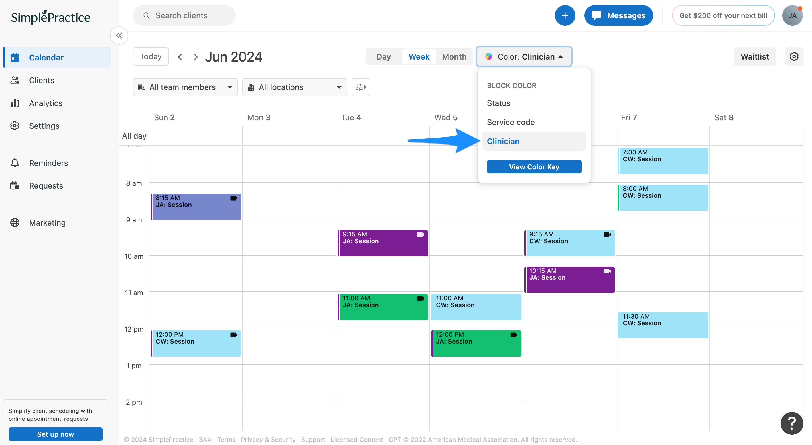The height and width of the screenshot is (445, 812).
Task: Go to the previous week using the left chevron
Action: 180,57
